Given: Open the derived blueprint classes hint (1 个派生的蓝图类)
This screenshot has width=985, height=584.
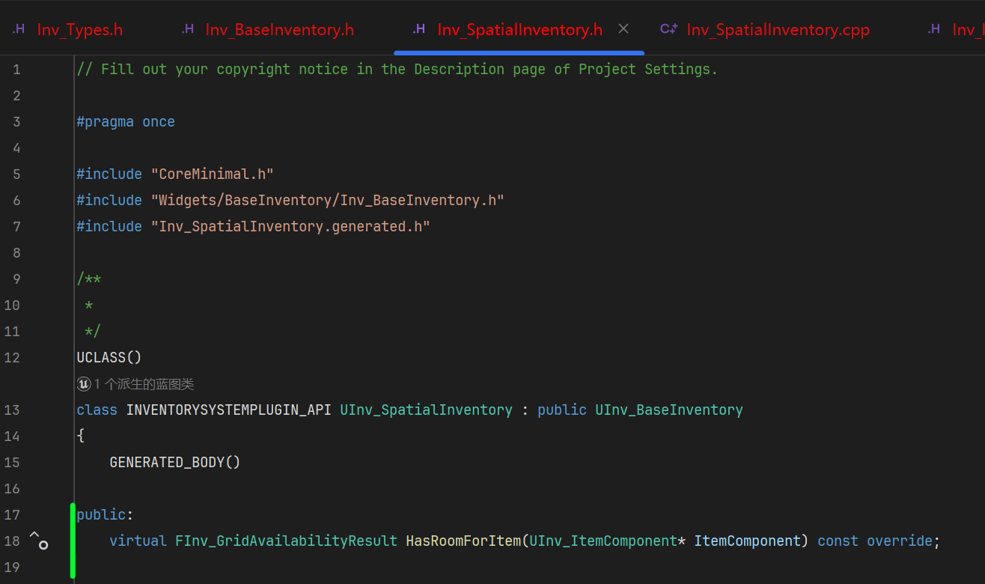Looking at the screenshot, I should tap(144, 384).
